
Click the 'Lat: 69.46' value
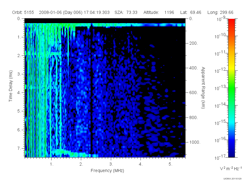pyautogui.click(x=191, y=12)
